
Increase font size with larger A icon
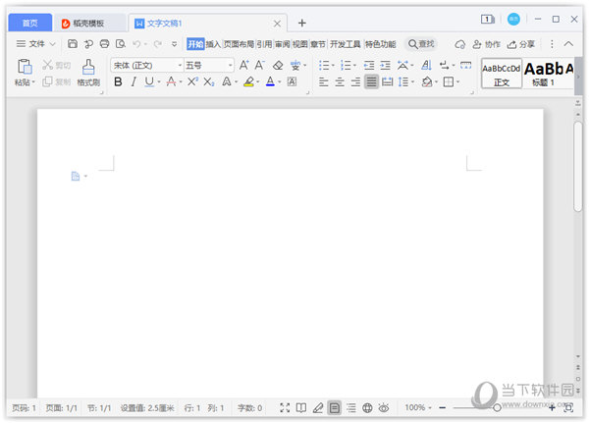pyautogui.click(x=244, y=65)
